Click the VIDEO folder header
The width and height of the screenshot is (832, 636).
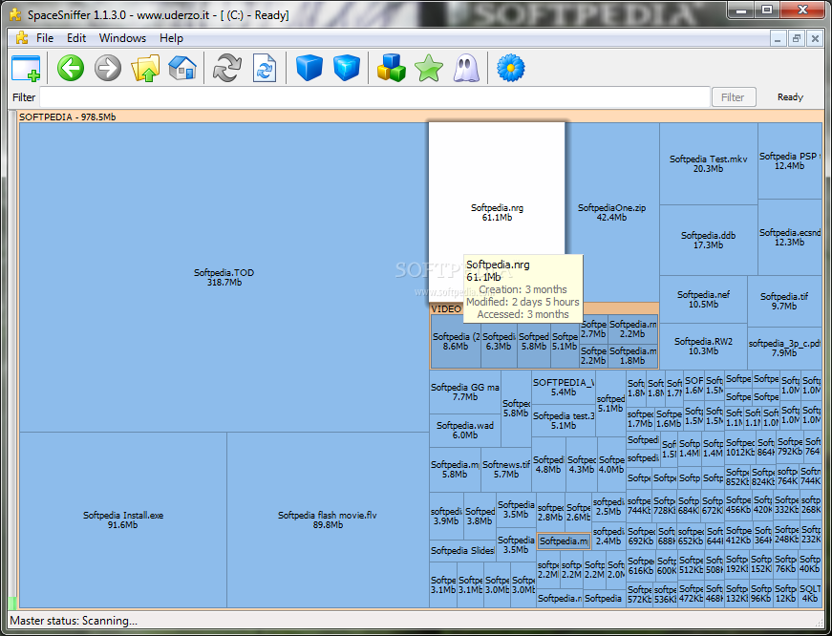tap(446, 308)
